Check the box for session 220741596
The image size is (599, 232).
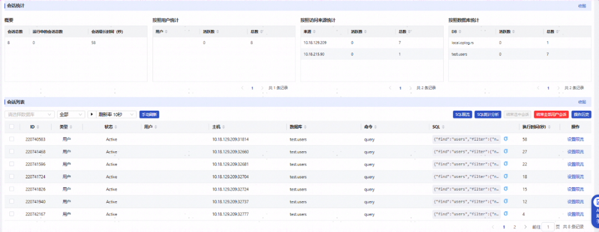pos(12,164)
